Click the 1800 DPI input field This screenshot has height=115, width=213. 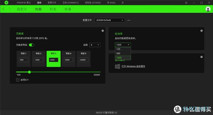coord(39,60)
